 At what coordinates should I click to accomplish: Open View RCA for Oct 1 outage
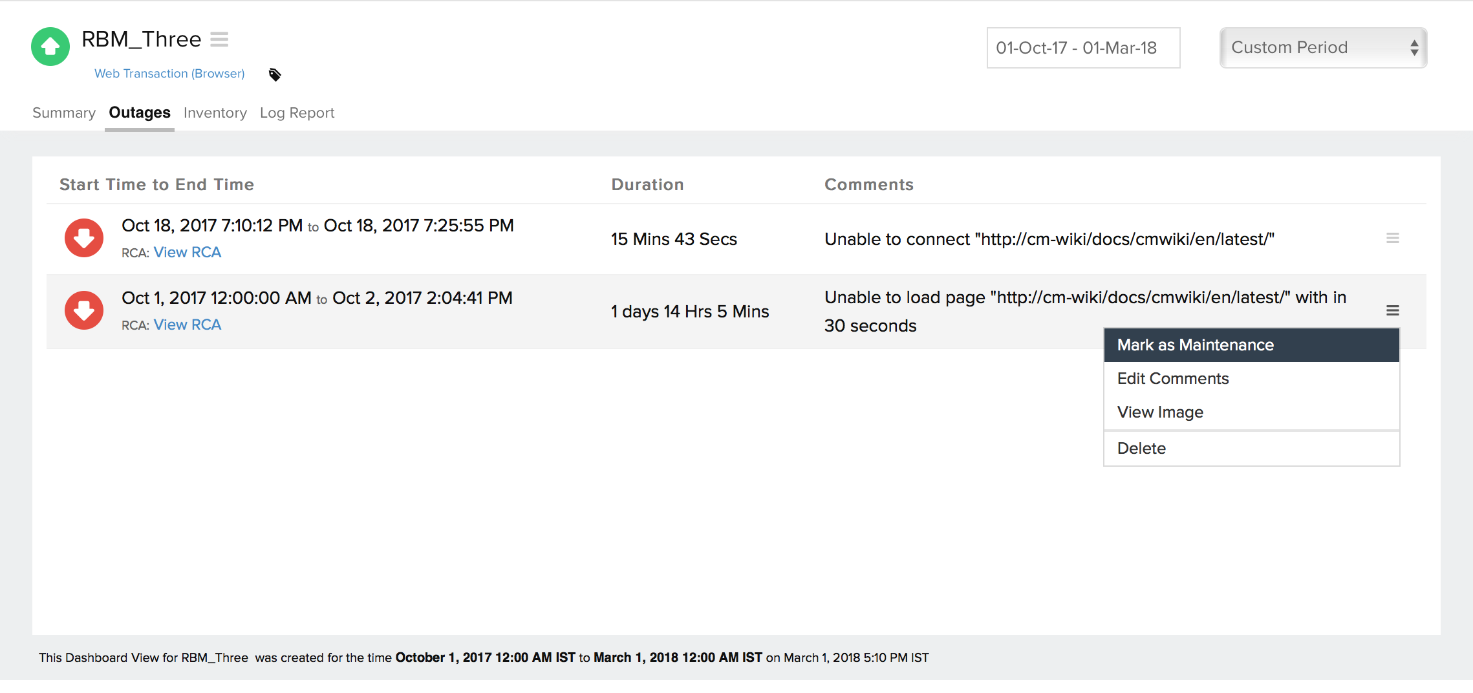tap(187, 325)
